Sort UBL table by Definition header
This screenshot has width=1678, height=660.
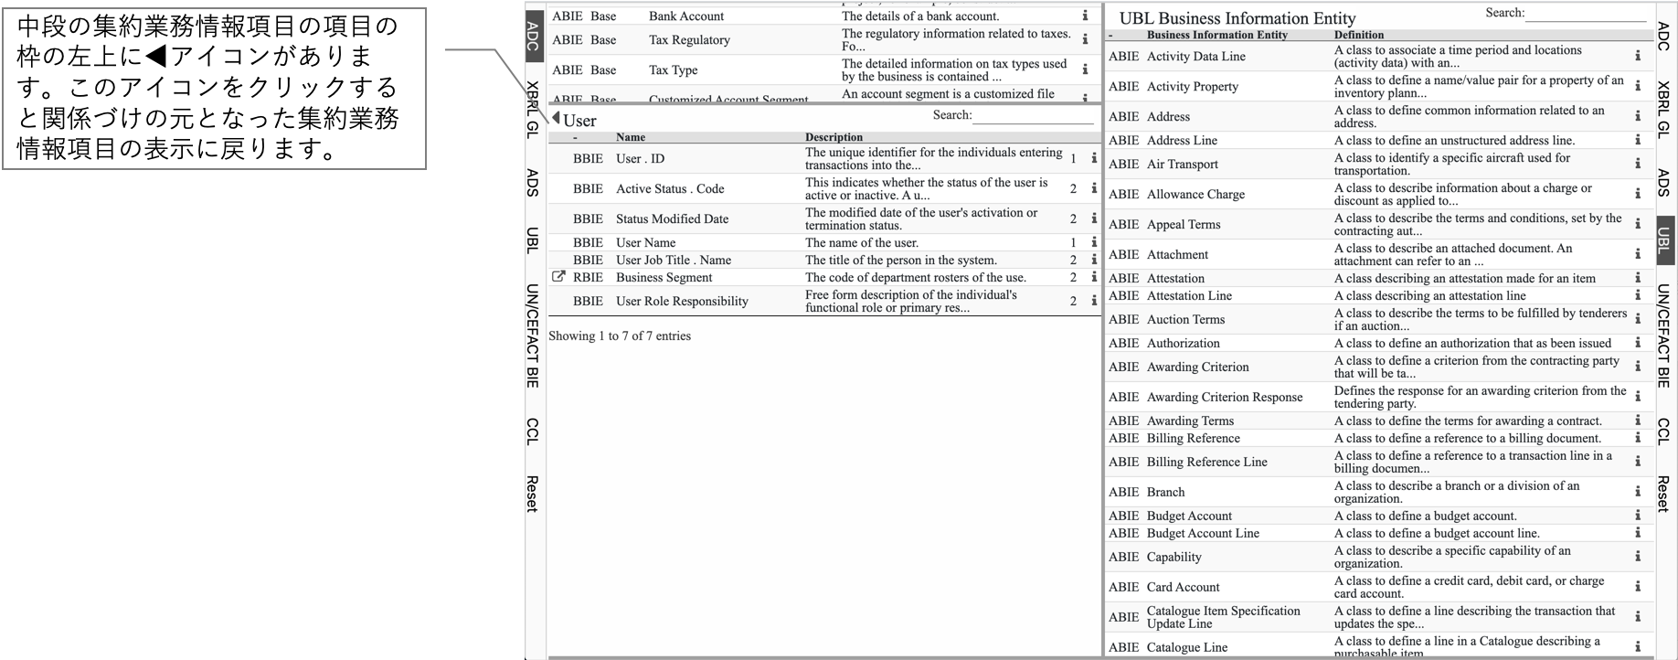(1359, 35)
